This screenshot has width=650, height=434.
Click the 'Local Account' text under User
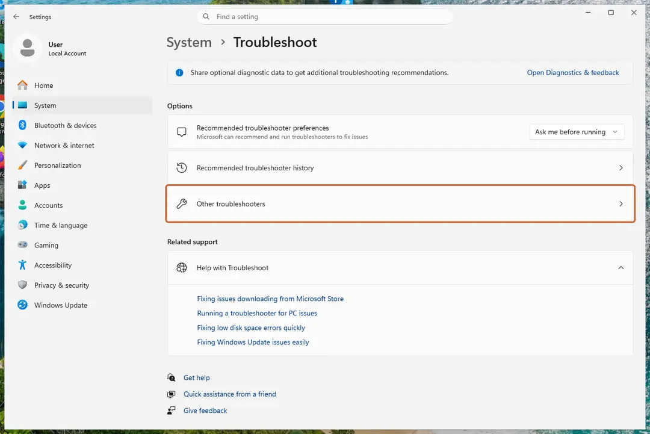coord(67,54)
